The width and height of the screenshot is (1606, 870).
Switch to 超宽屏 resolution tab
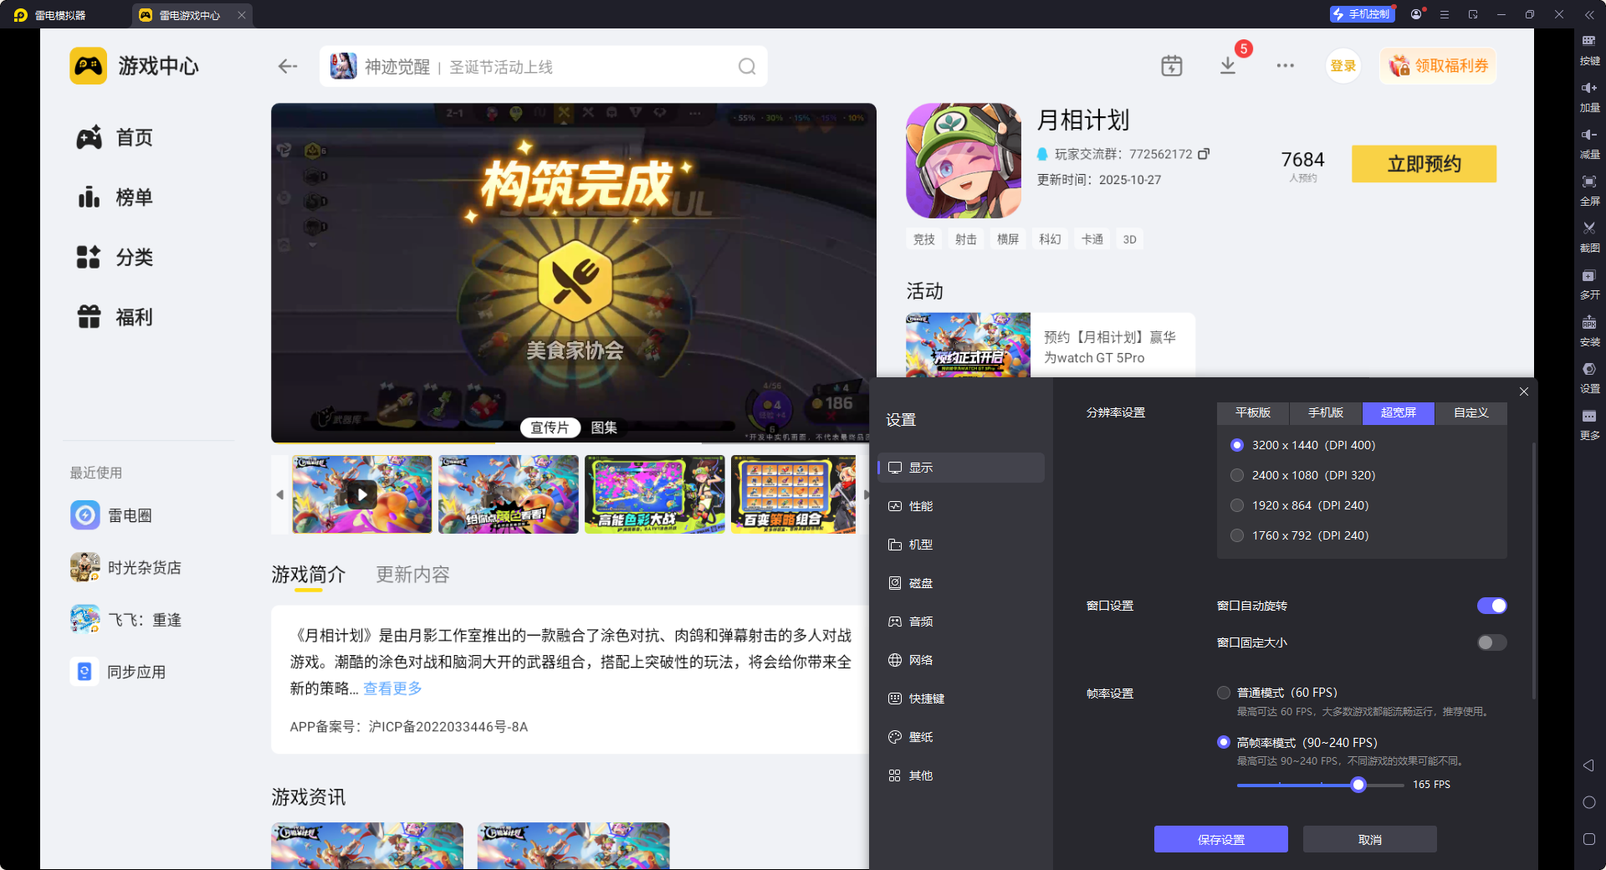click(1399, 412)
